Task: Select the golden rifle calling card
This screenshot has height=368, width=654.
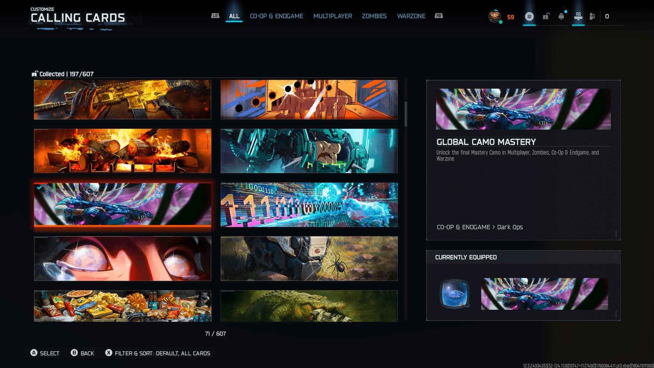Action: [x=123, y=99]
